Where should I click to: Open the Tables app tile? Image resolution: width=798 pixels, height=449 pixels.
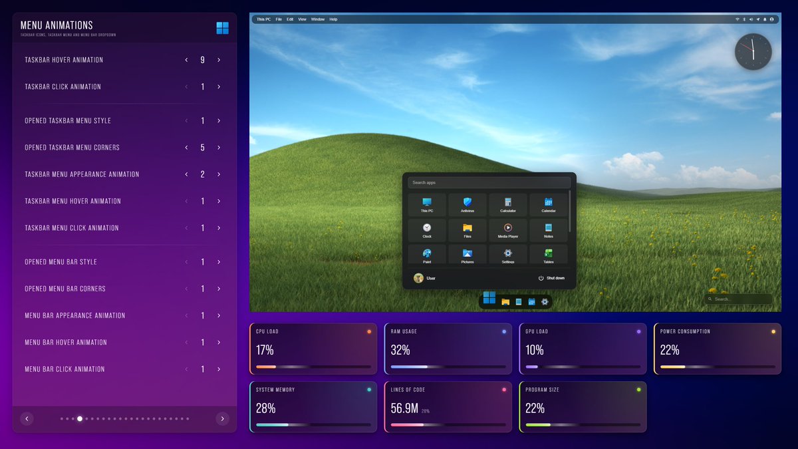point(549,255)
